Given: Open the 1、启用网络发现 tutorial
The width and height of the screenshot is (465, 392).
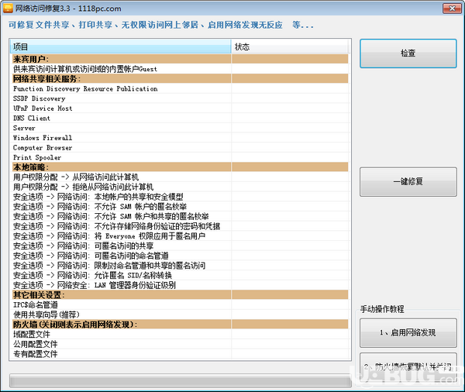Looking at the screenshot, I should coord(408,332).
